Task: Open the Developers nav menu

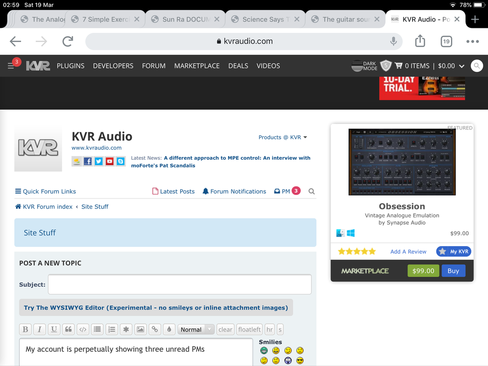Action: 113,66
